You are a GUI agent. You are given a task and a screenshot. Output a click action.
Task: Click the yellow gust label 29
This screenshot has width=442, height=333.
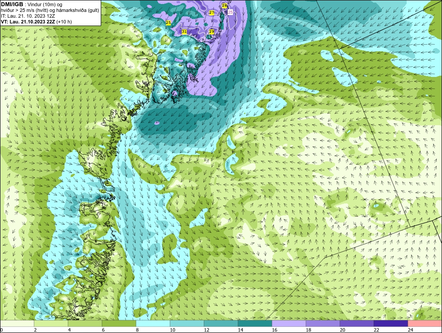click(212, 31)
